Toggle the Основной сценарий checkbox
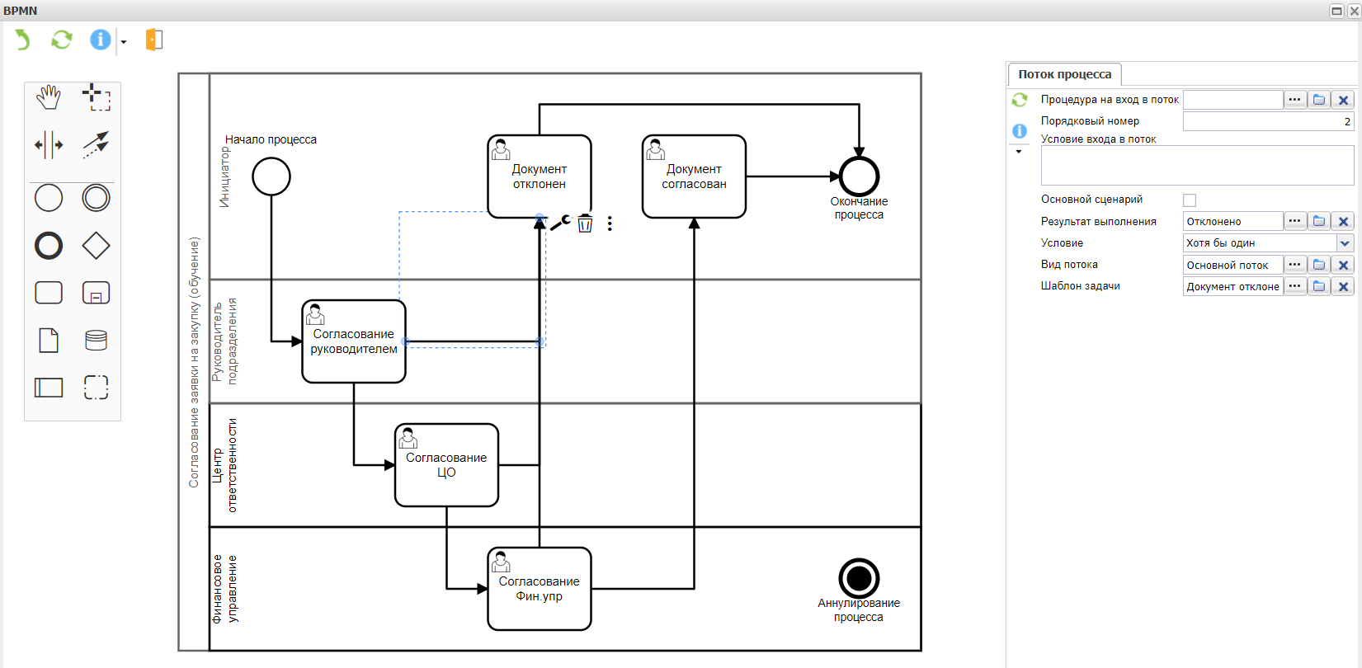The image size is (1362, 668). pos(1190,200)
